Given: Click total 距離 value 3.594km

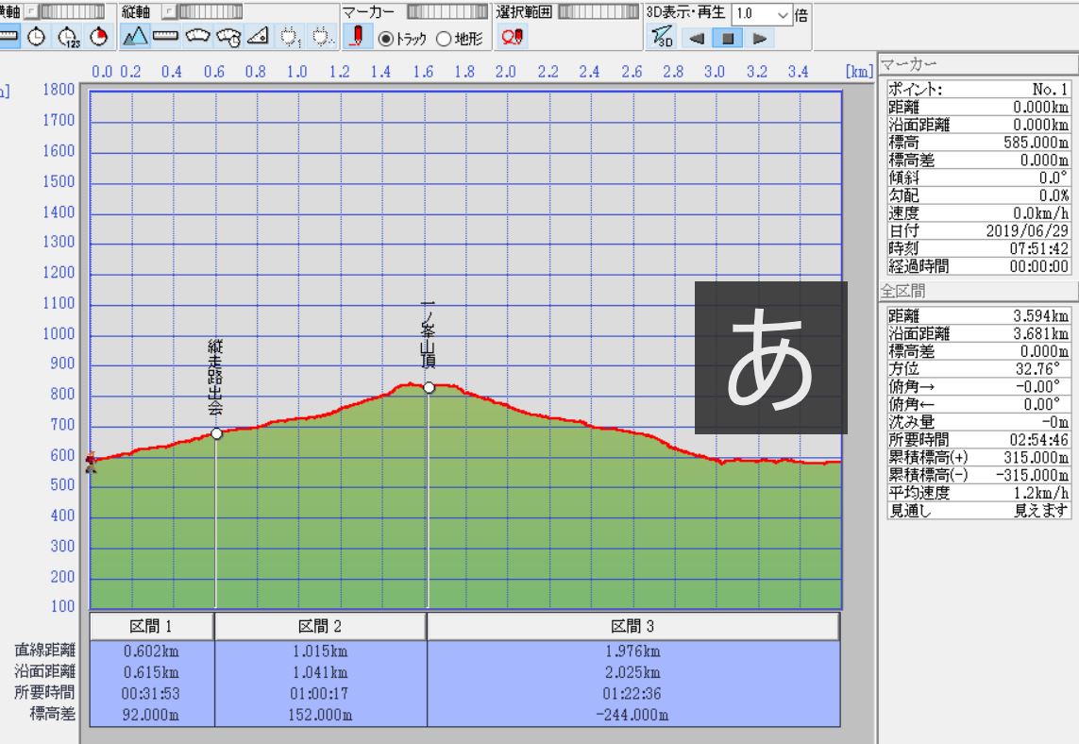Looking at the screenshot, I should [x=1040, y=316].
